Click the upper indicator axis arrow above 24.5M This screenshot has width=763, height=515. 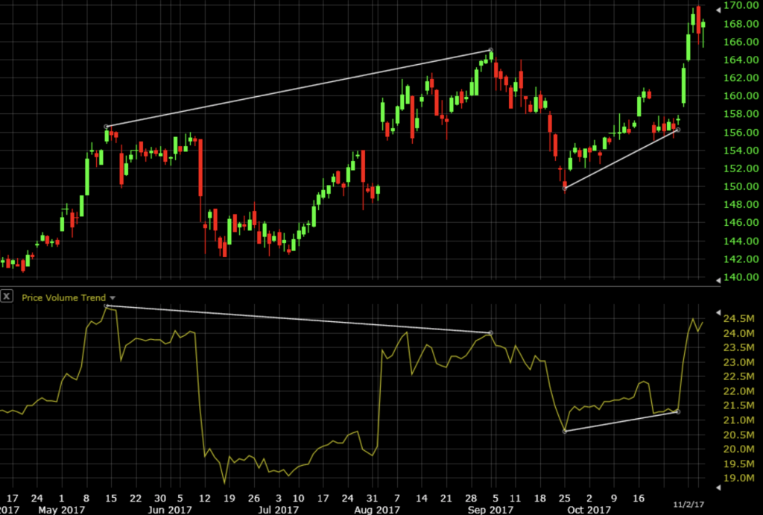(x=718, y=311)
